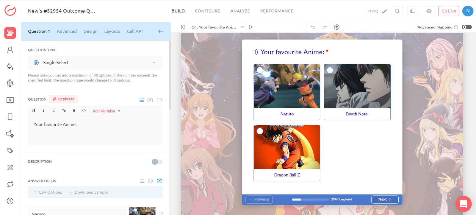
Task: Click the Rephrase button
Action: pyautogui.click(x=64, y=99)
